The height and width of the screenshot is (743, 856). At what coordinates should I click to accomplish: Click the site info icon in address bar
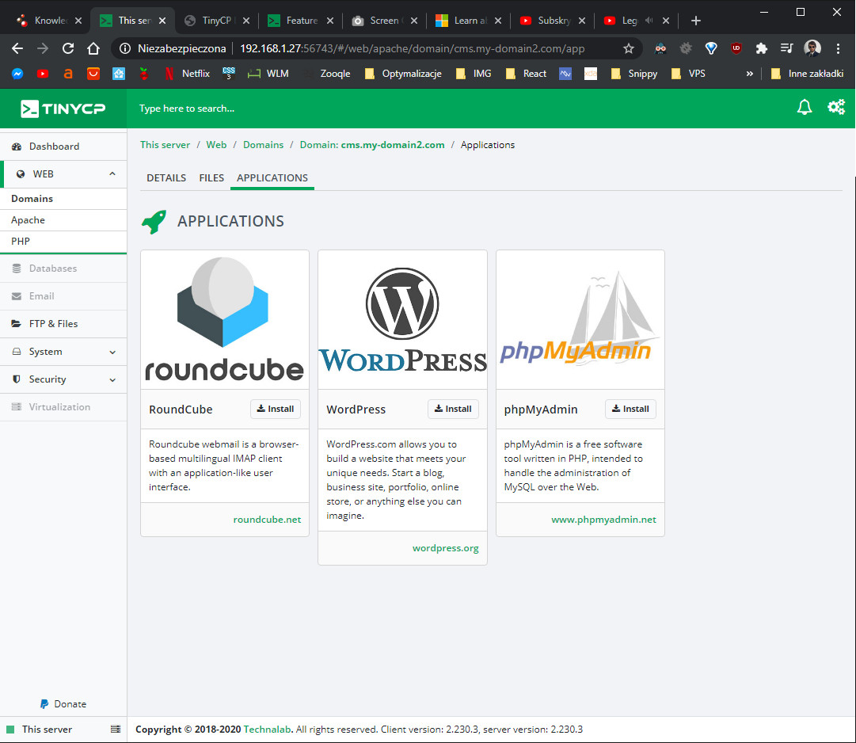125,48
